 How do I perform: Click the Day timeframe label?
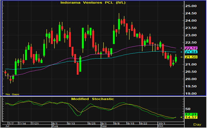[198, 125]
